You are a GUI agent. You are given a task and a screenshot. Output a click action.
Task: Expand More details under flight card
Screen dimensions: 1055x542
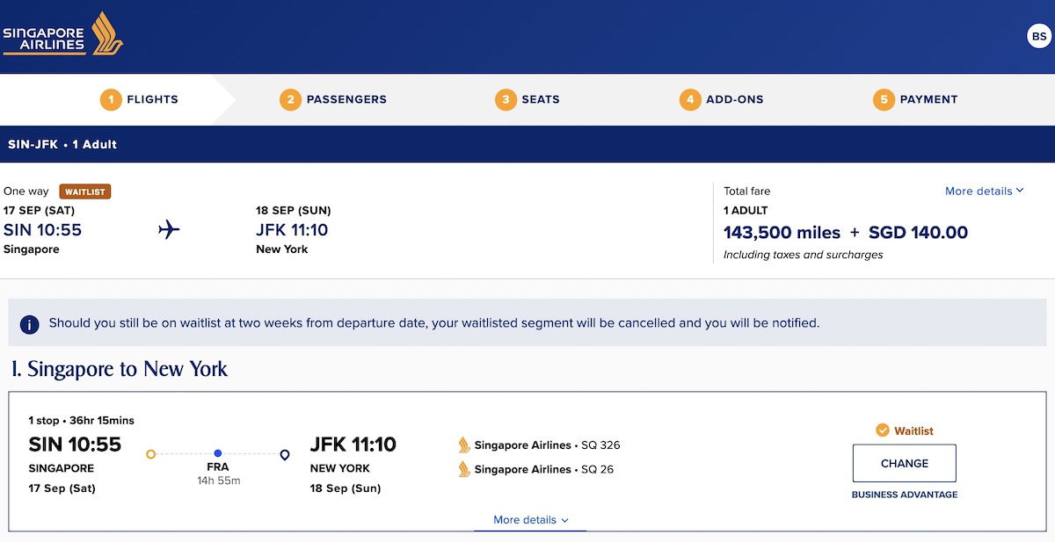click(530, 520)
